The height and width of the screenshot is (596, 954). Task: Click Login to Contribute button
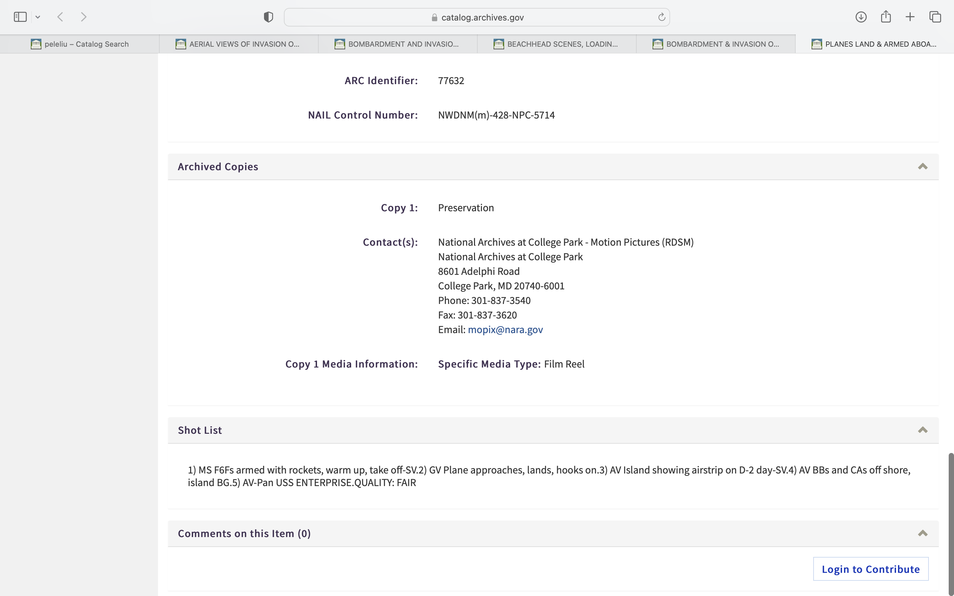(x=871, y=569)
